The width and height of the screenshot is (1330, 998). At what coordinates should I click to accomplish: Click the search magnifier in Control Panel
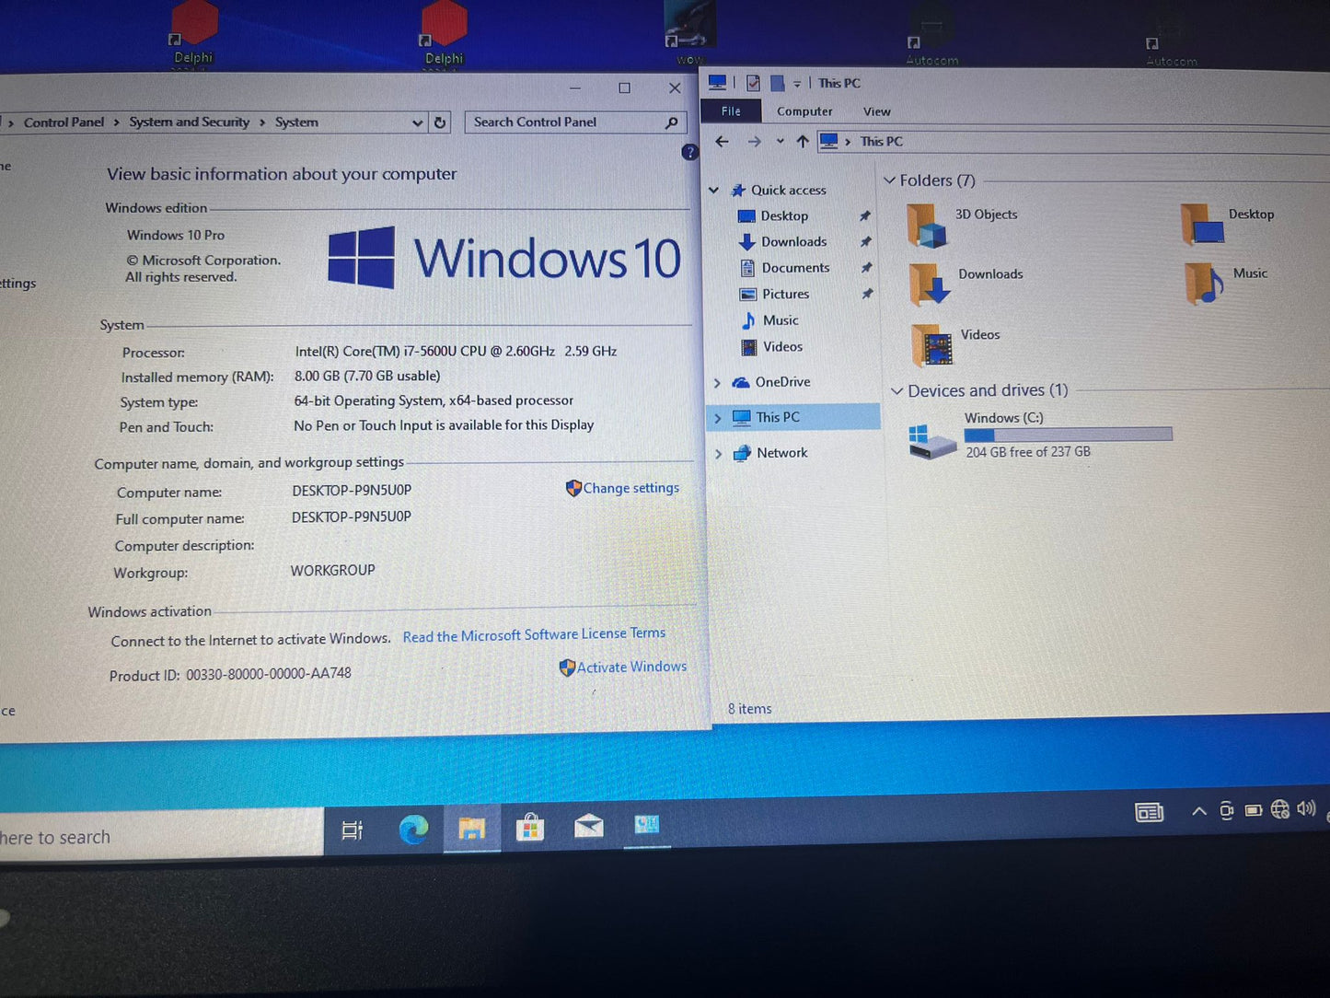pos(672,122)
